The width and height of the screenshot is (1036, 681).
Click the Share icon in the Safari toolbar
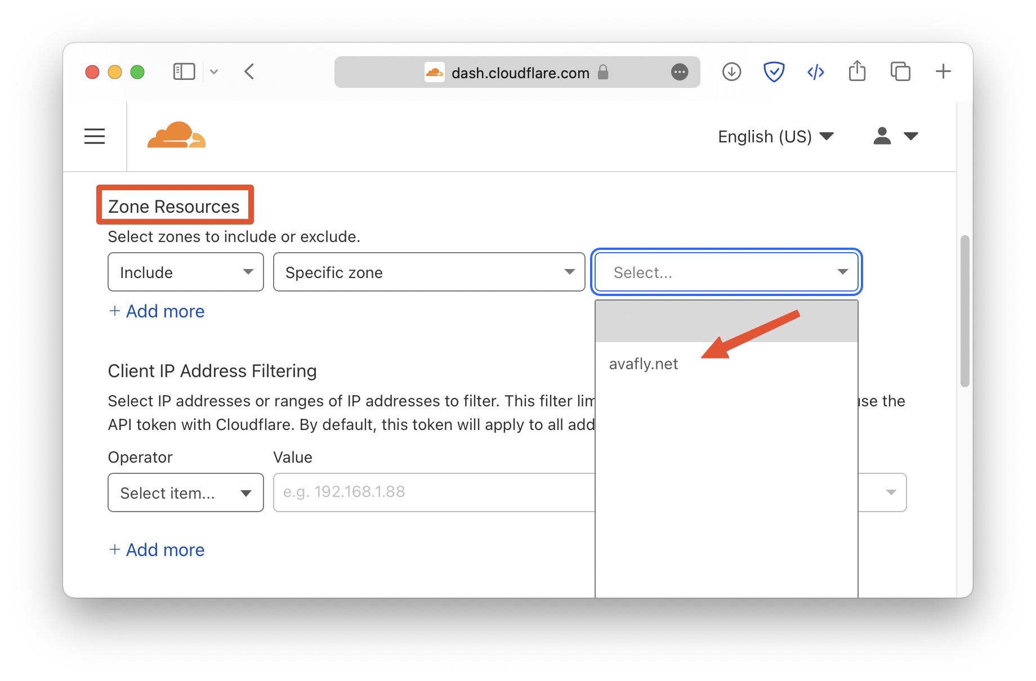coord(857,71)
